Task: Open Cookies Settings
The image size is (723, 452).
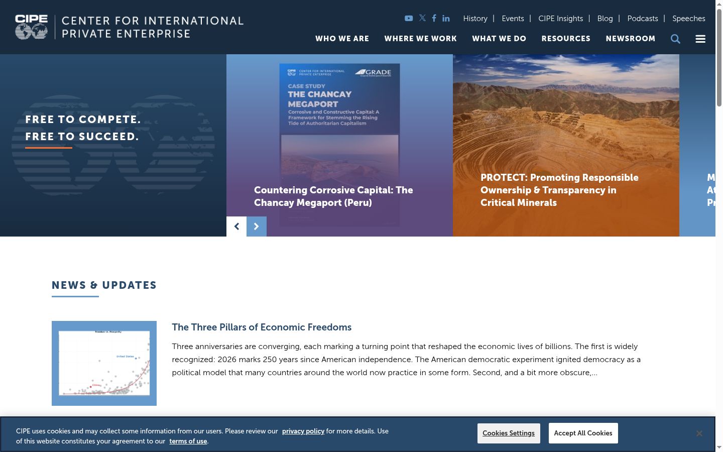Action: tap(509, 433)
